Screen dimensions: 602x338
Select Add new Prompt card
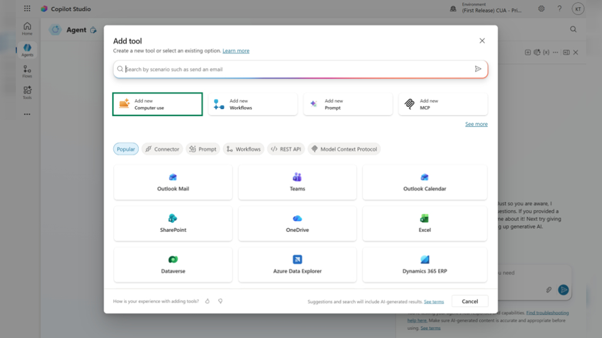tap(348, 104)
